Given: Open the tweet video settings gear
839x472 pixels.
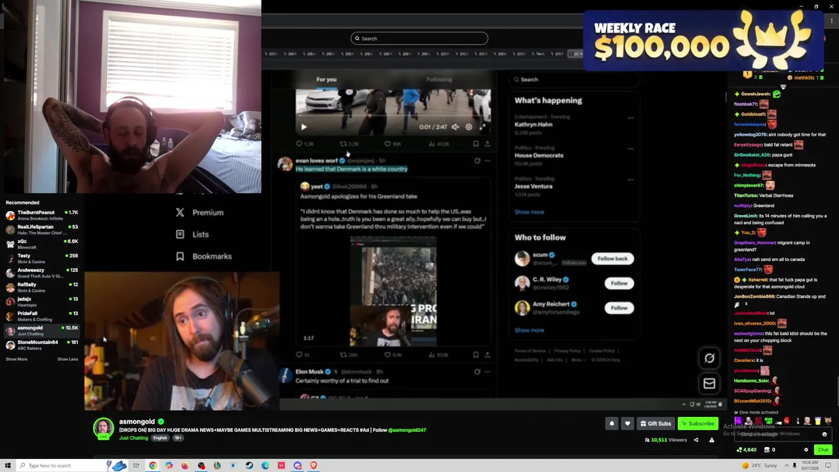Looking at the screenshot, I should tap(469, 127).
